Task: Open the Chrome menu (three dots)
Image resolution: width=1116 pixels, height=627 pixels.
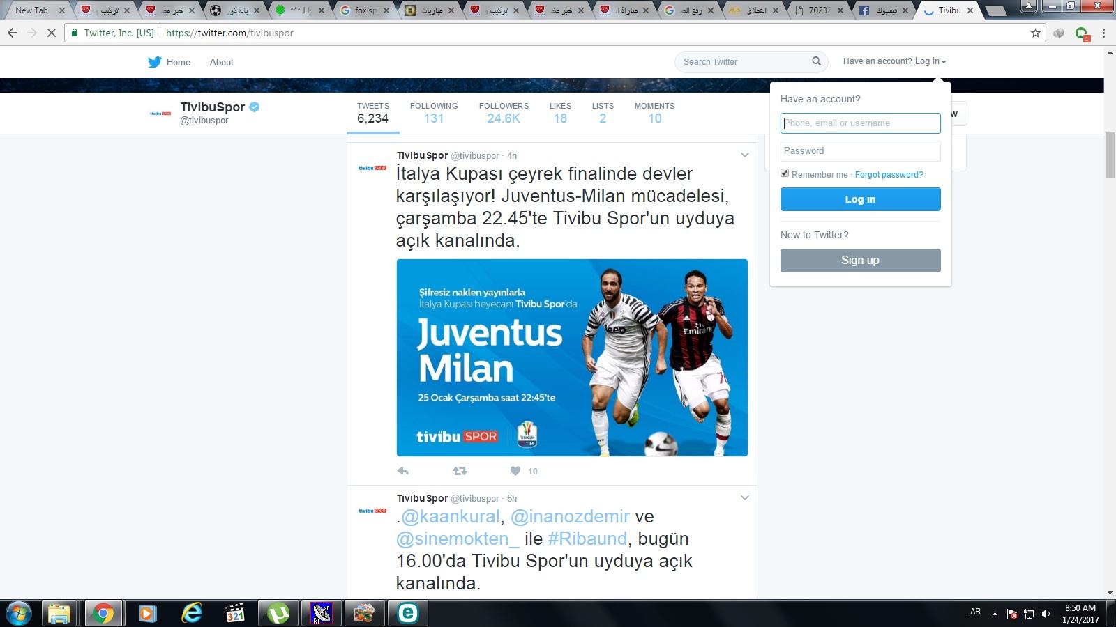Action: tap(1103, 33)
